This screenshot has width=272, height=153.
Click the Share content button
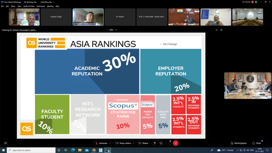point(143,143)
